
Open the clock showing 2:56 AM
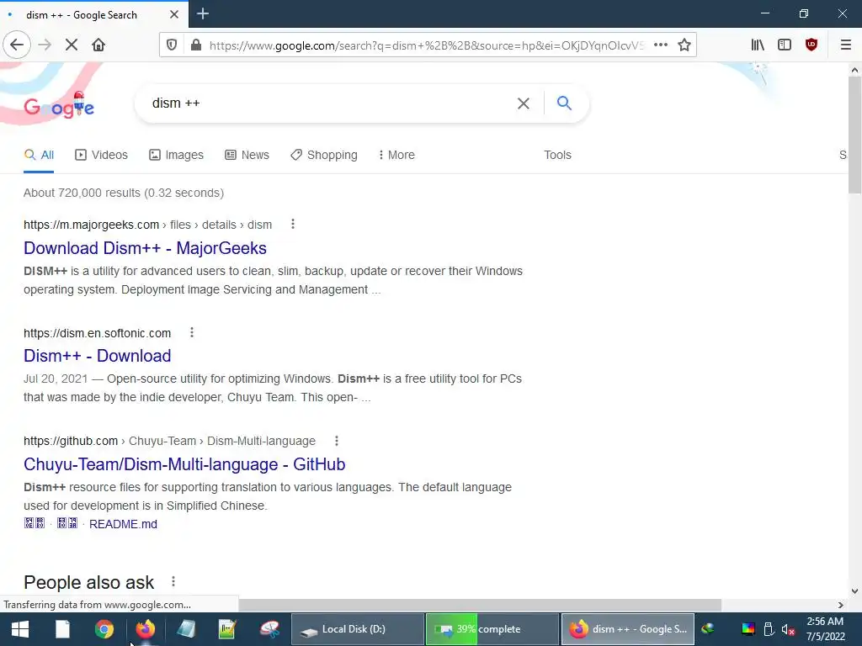(x=825, y=629)
